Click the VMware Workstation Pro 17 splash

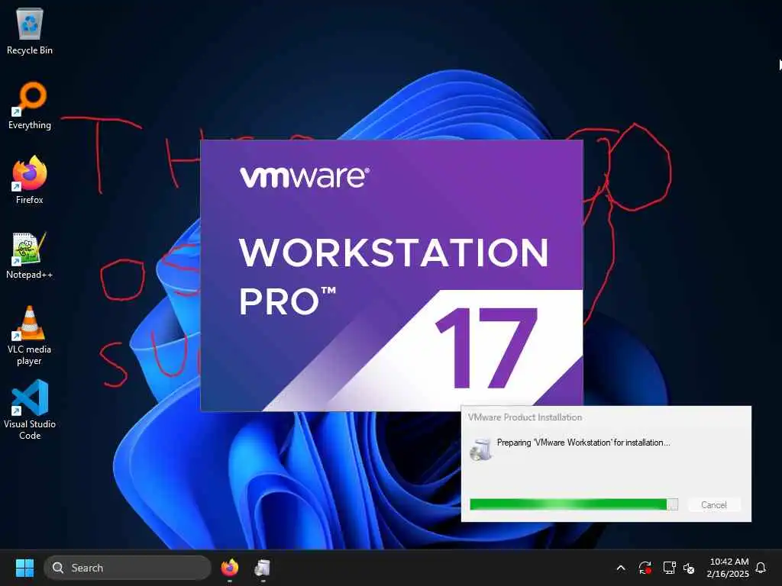[x=392, y=275]
